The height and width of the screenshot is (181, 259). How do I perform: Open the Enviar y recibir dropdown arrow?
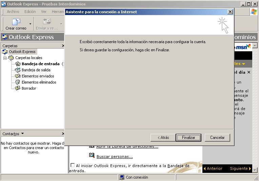click(x=61, y=24)
